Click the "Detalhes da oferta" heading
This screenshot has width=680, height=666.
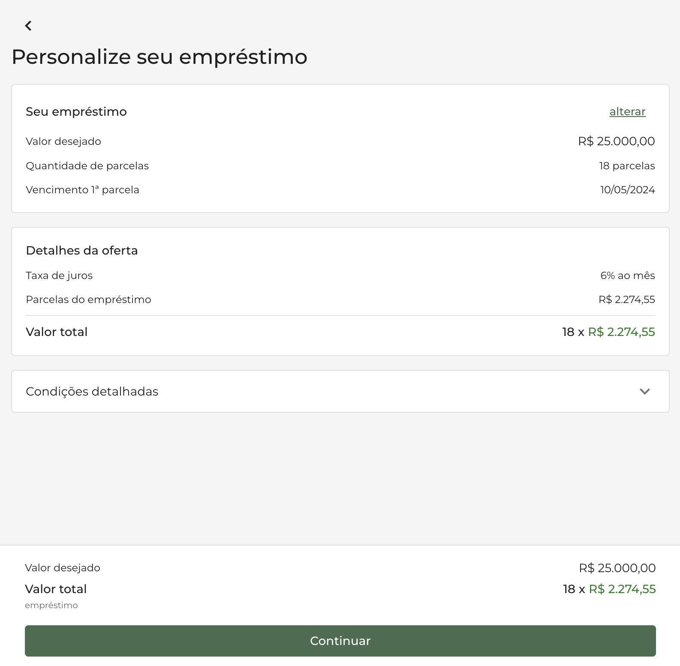click(82, 251)
